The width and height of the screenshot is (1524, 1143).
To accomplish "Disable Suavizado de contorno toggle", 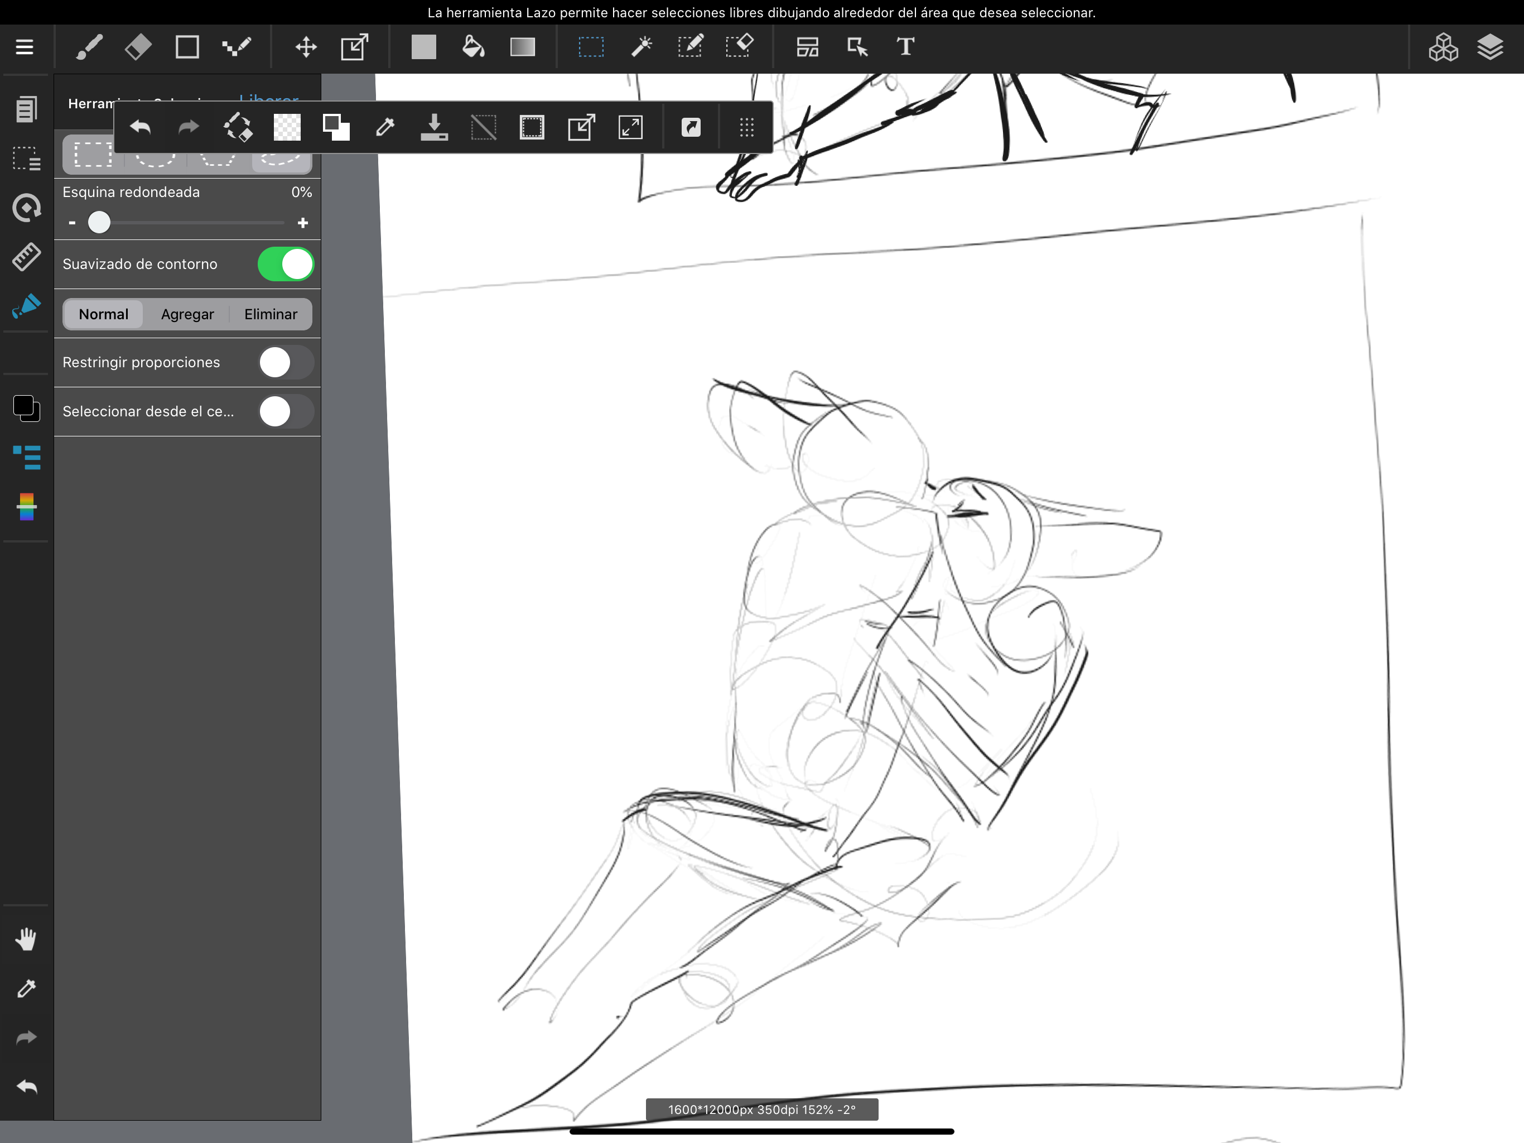I will point(286,264).
